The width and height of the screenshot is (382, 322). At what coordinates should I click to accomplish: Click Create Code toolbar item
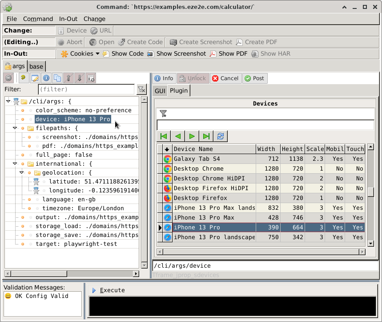pyautogui.click(x=141, y=42)
